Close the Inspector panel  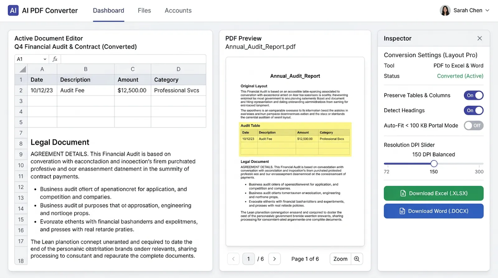pos(480,38)
